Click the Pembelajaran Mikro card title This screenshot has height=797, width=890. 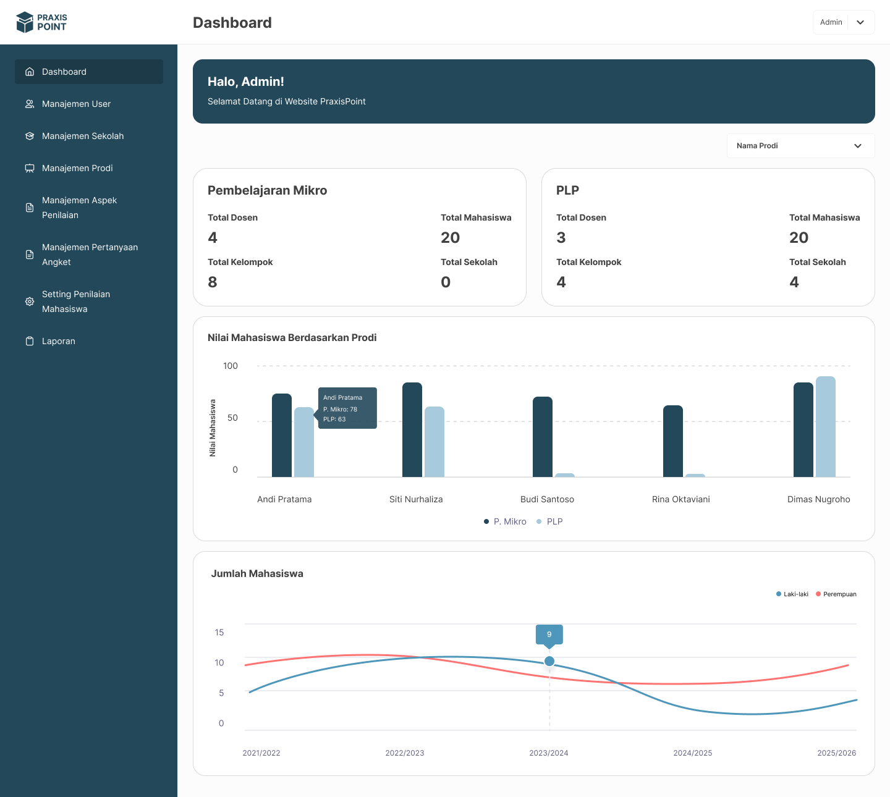tap(268, 190)
